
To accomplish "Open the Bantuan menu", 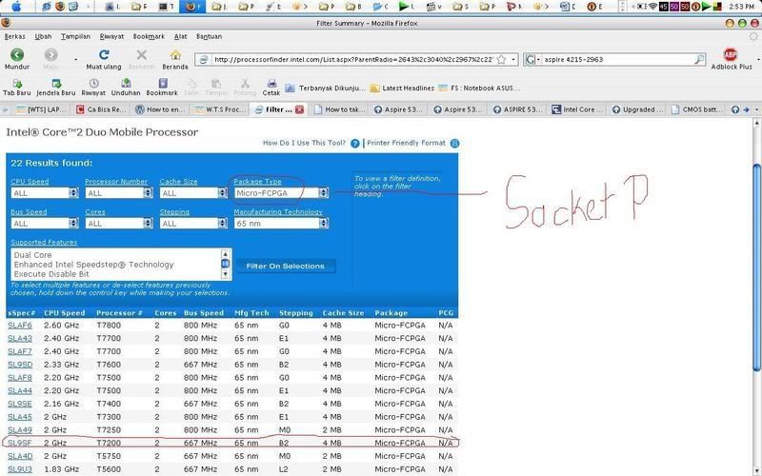I will click(209, 36).
